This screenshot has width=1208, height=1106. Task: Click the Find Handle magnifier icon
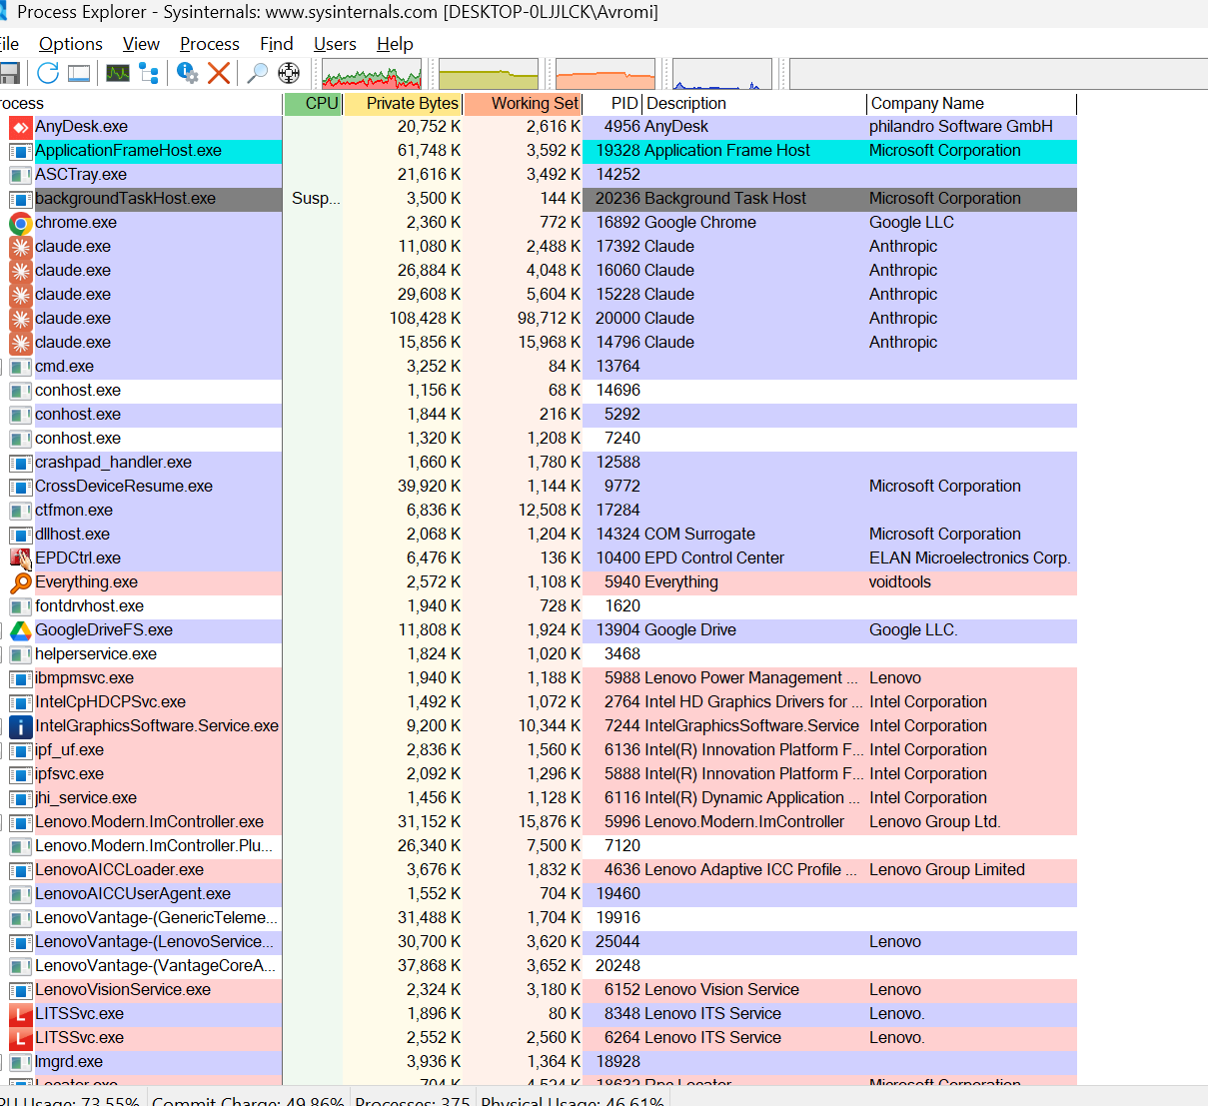256,73
